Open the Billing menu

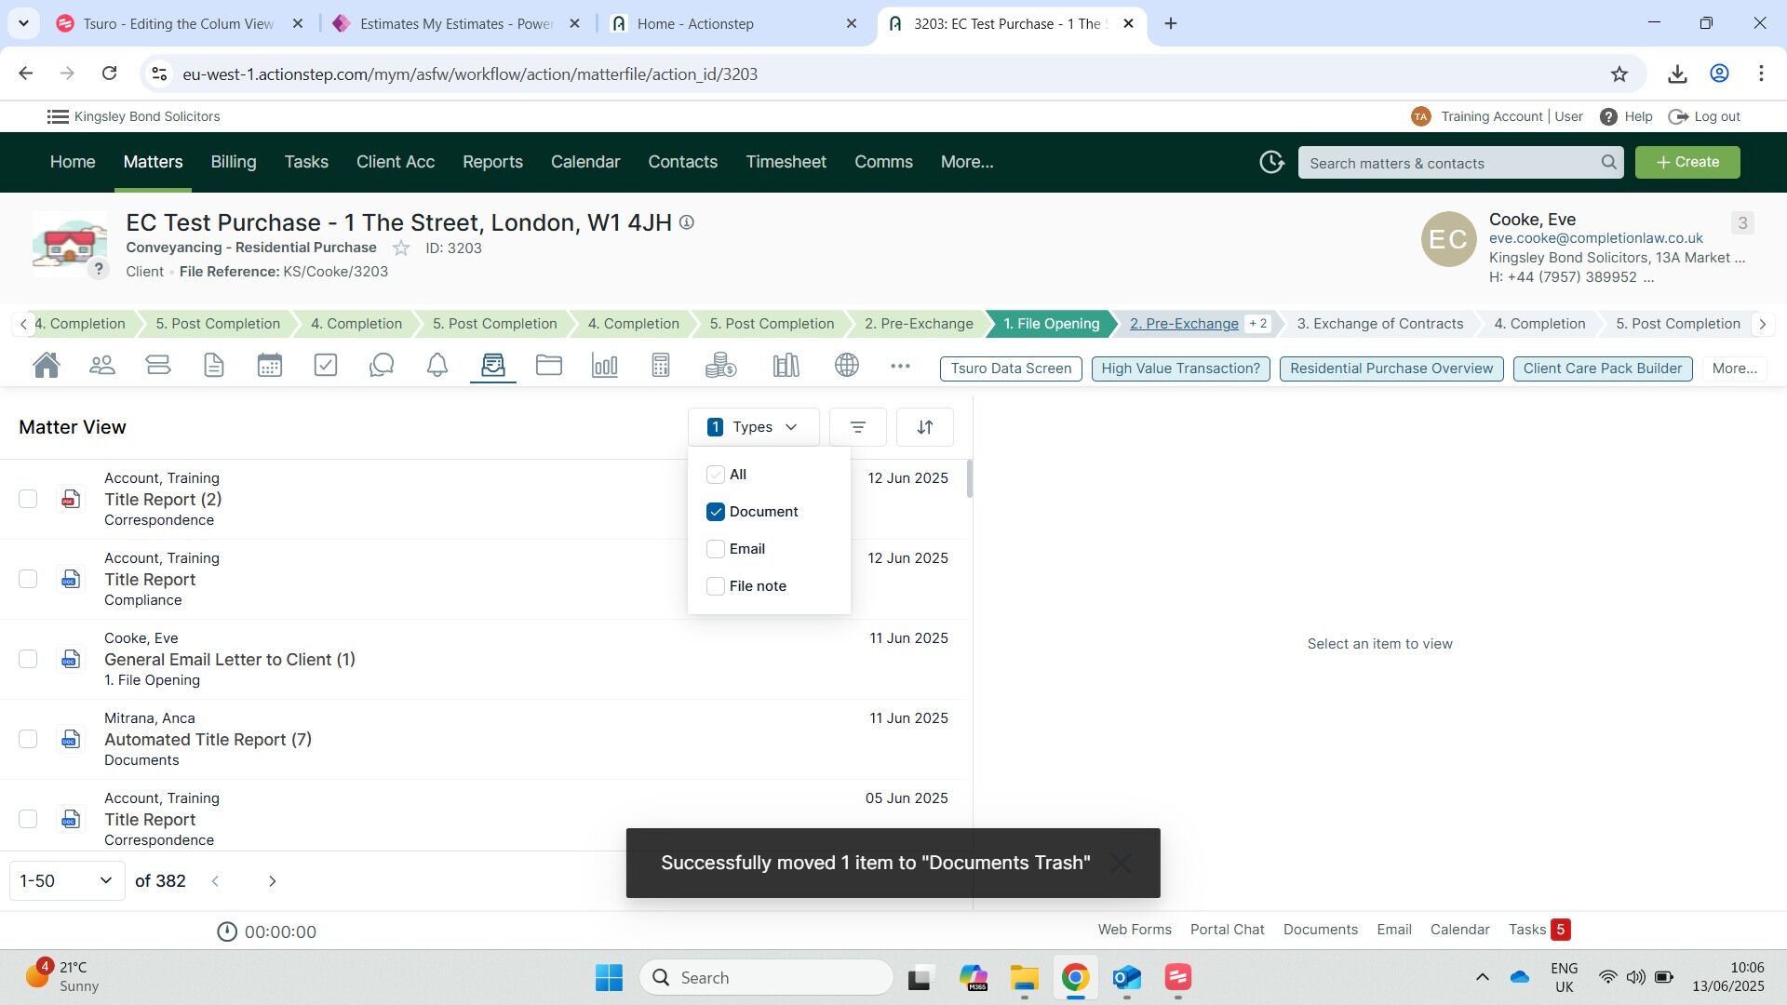pyautogui.click(x=233, y=162)
